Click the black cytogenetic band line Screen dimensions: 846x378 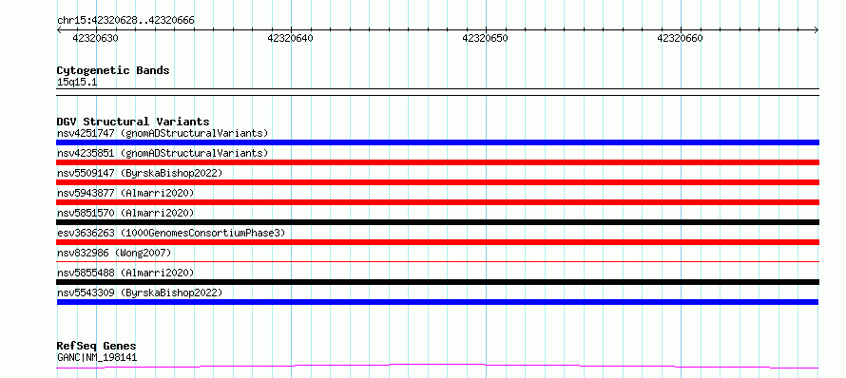point(437,92)
